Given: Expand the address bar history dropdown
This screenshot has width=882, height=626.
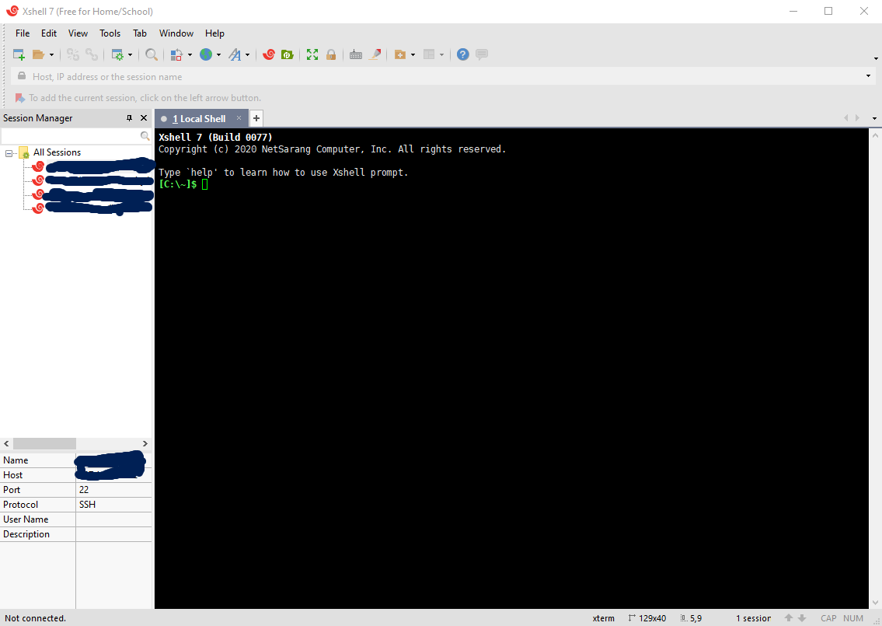Looking at the screenshot, I should click(868, 76).
